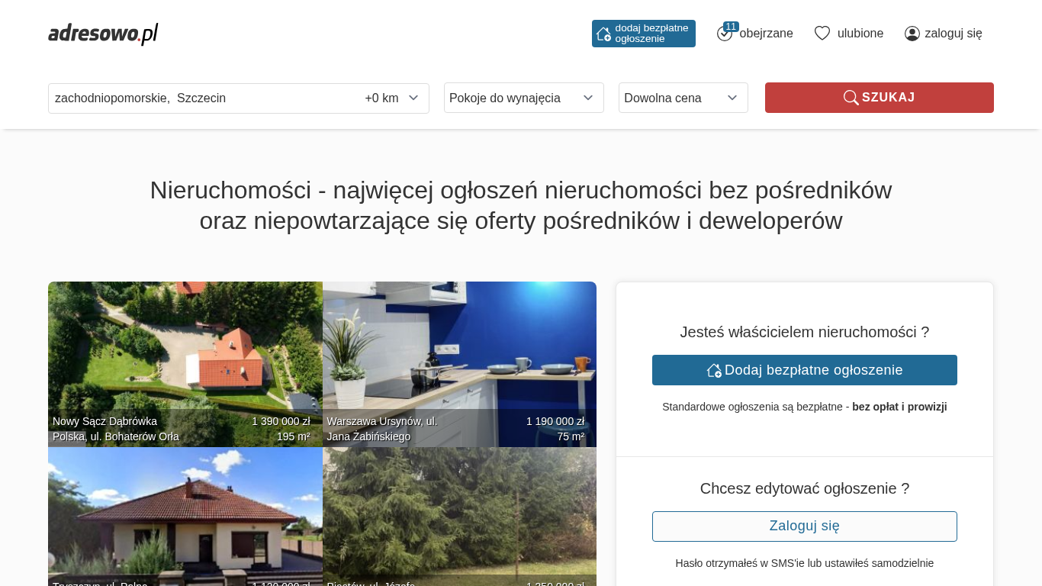Open the Pokoje do wynajęcia dropdown
The height and width of the screenshot is (586, 1042).
pos(524,98)
